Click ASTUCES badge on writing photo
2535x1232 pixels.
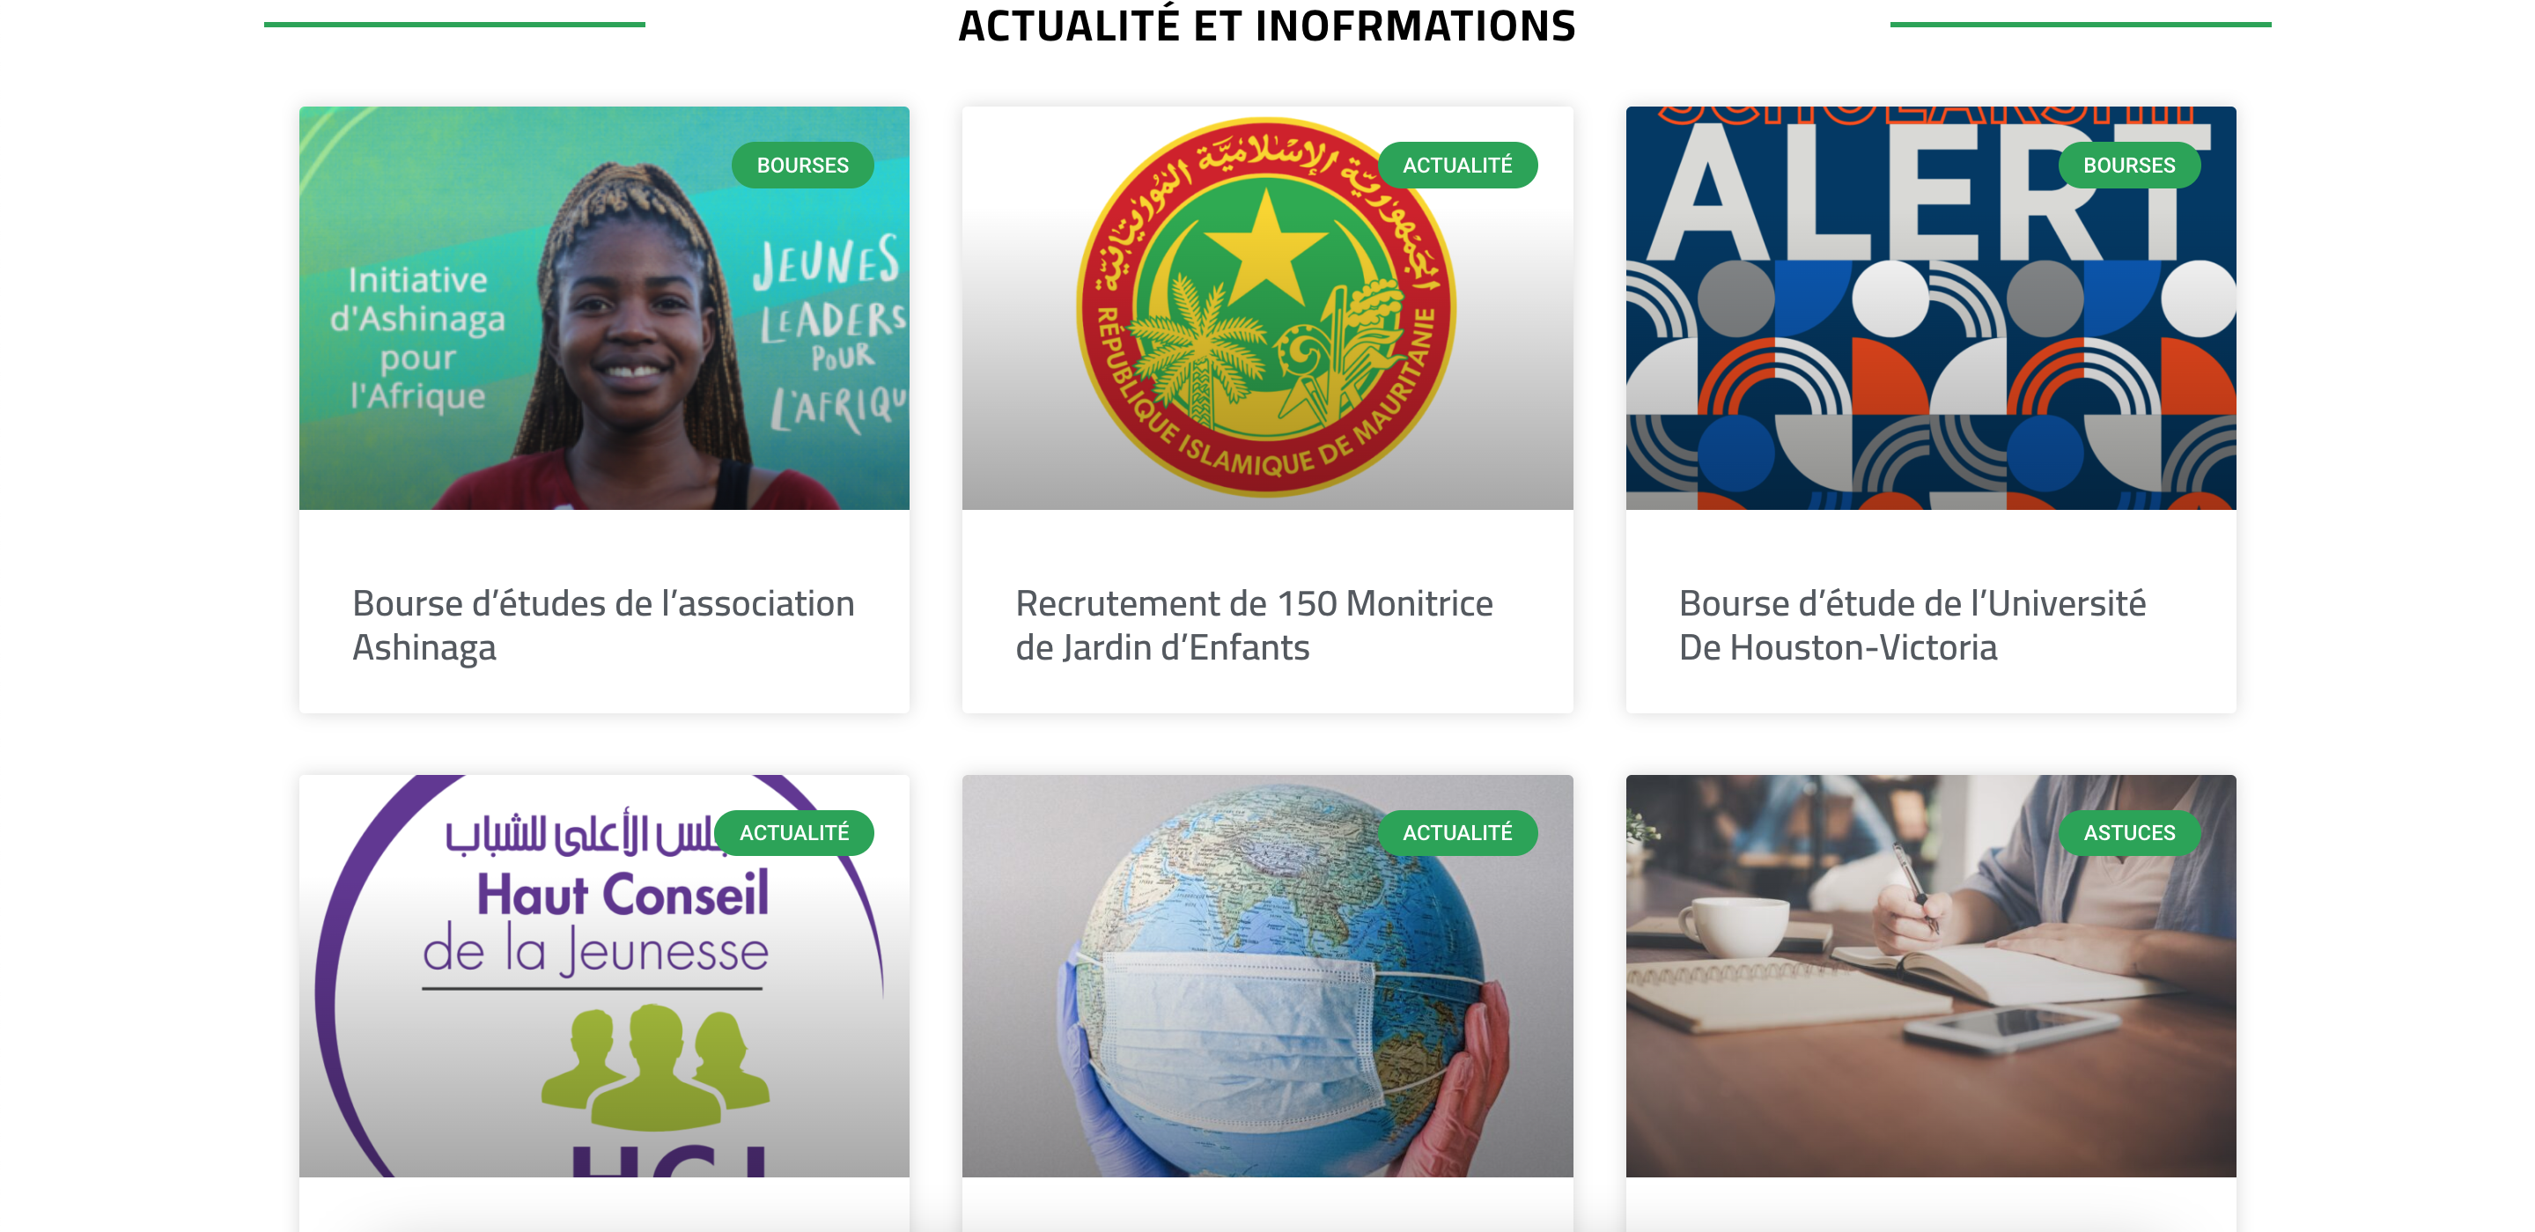point(2128,832)
